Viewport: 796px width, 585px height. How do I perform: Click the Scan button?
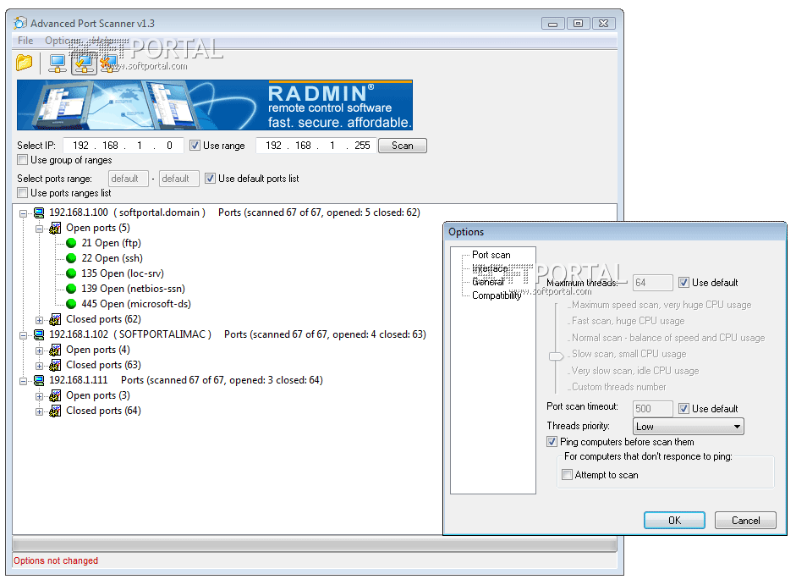click(403, 146)
